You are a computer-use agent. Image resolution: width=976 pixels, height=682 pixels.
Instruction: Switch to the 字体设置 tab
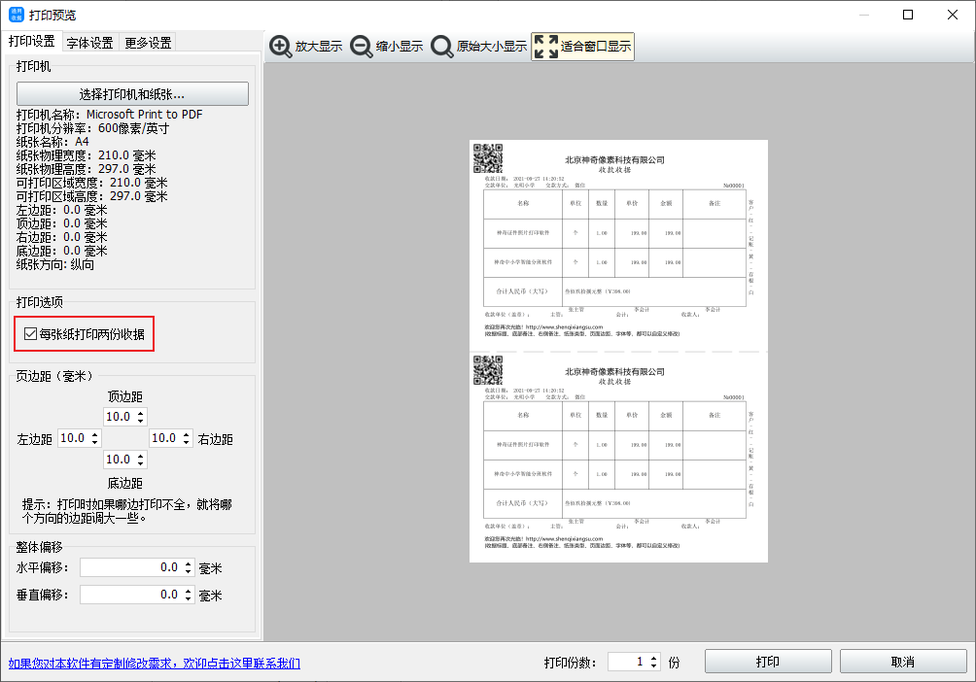tap(89, 43)
